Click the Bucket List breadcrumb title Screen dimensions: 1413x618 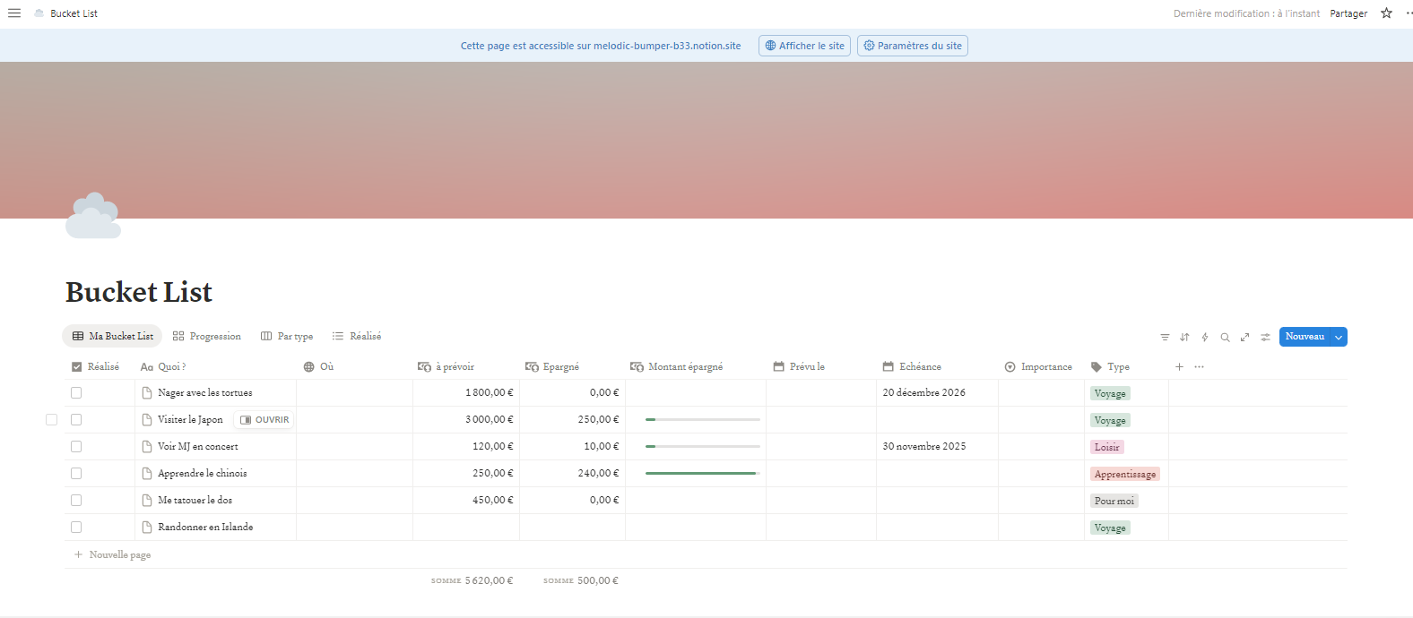pos(74,13)
